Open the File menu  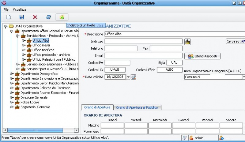[x=6, y=9]
